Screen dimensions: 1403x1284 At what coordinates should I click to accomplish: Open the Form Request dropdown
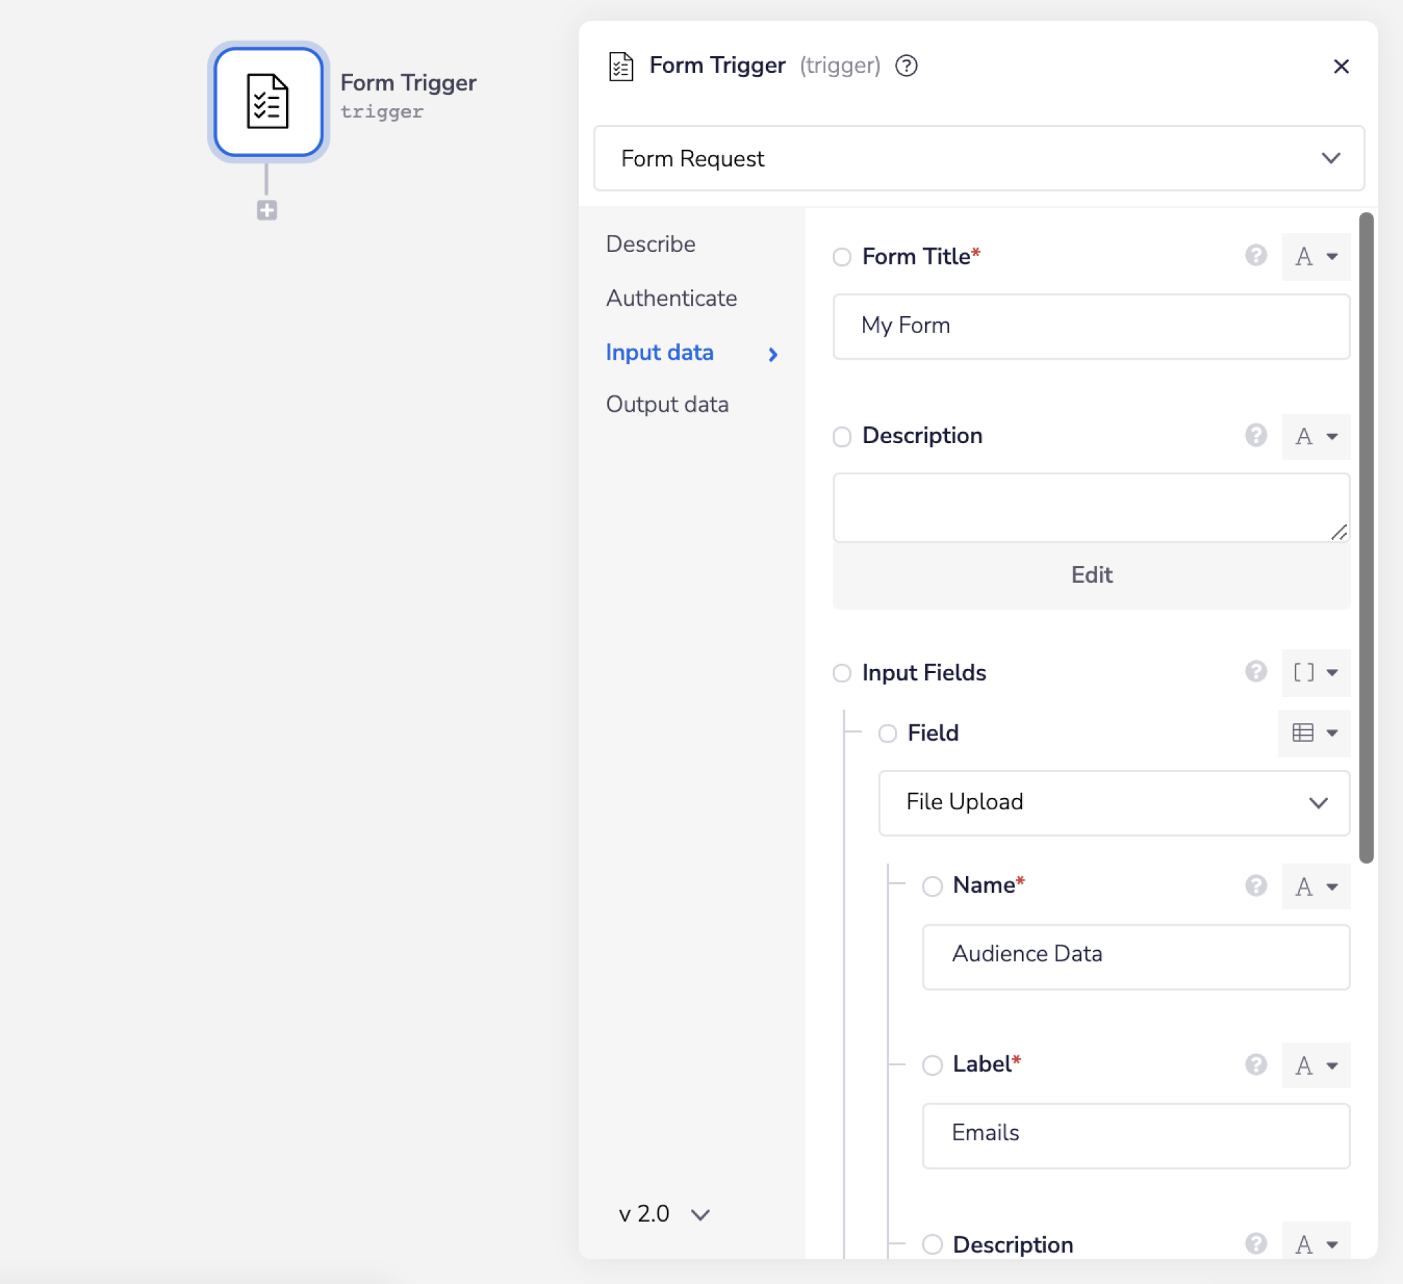pos(979,158)
